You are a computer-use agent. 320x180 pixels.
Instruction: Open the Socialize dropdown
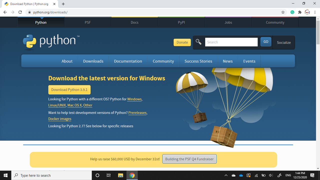coord(284,42)
